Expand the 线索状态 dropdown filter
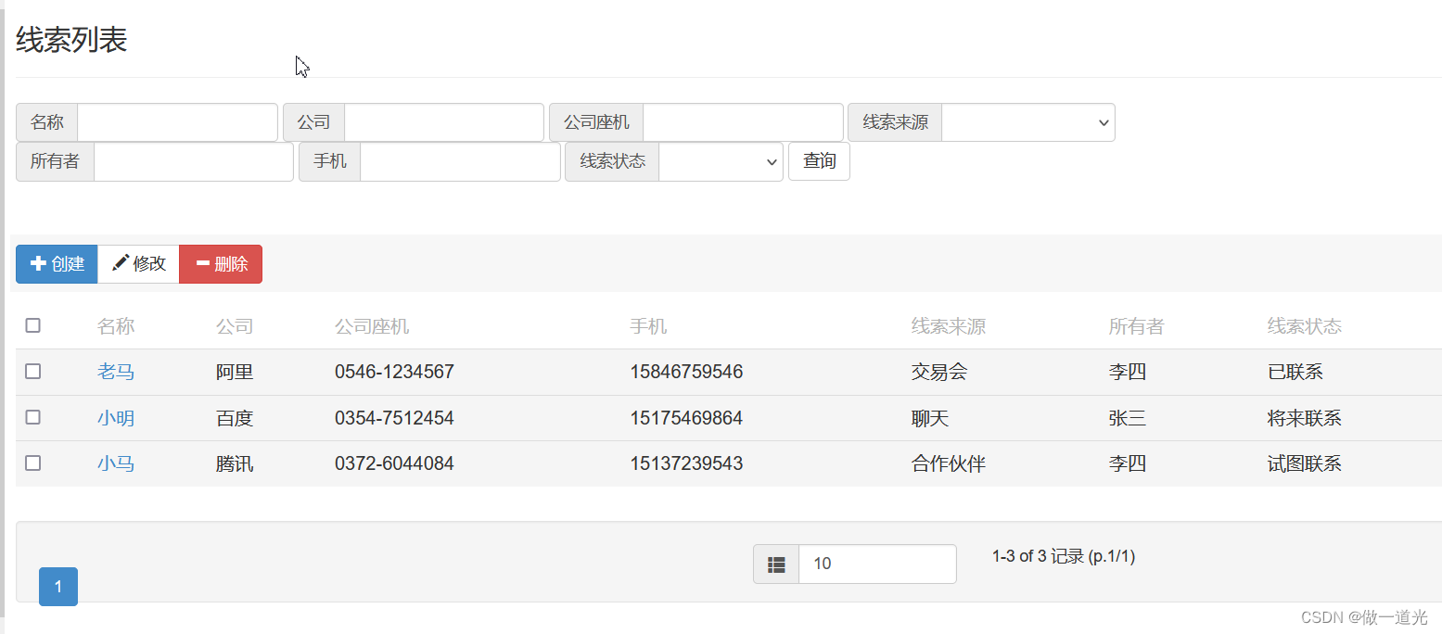1442x634 pixels. pyautogui.click(x=721, y=161)
